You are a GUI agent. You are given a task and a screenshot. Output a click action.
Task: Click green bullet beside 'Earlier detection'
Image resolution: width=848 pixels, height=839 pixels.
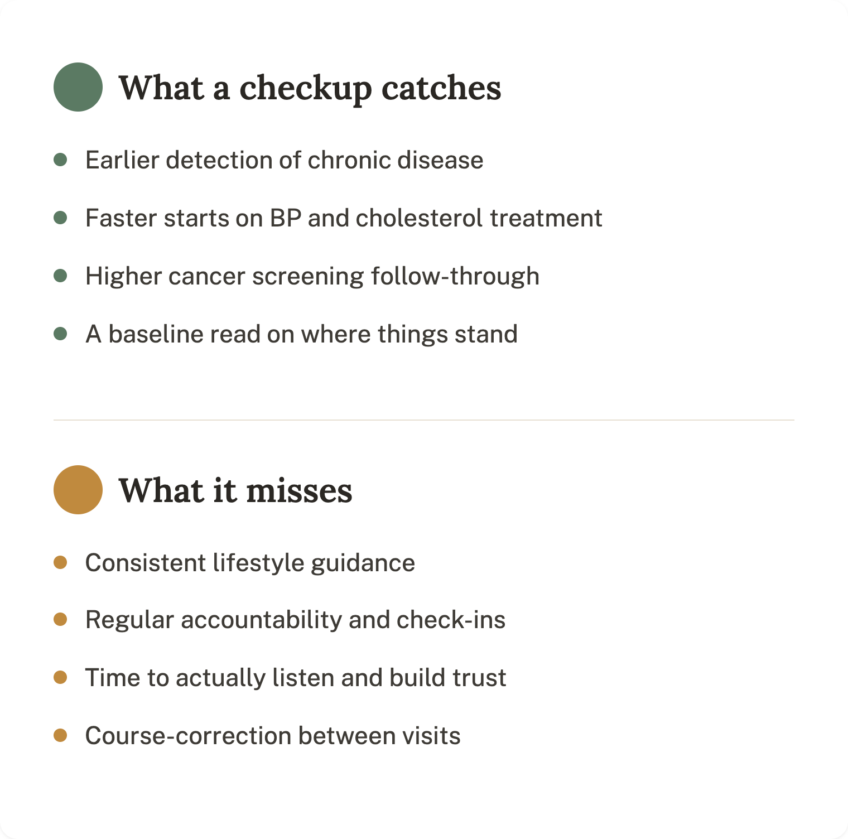coord(60,160)
